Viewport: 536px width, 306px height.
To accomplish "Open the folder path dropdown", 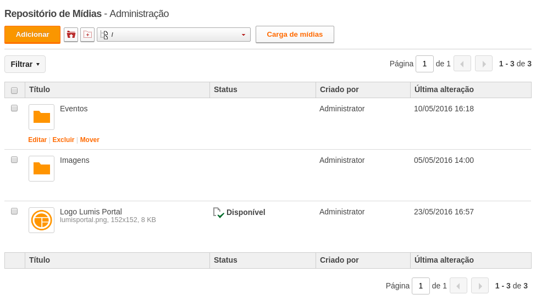I will (174, 35).
